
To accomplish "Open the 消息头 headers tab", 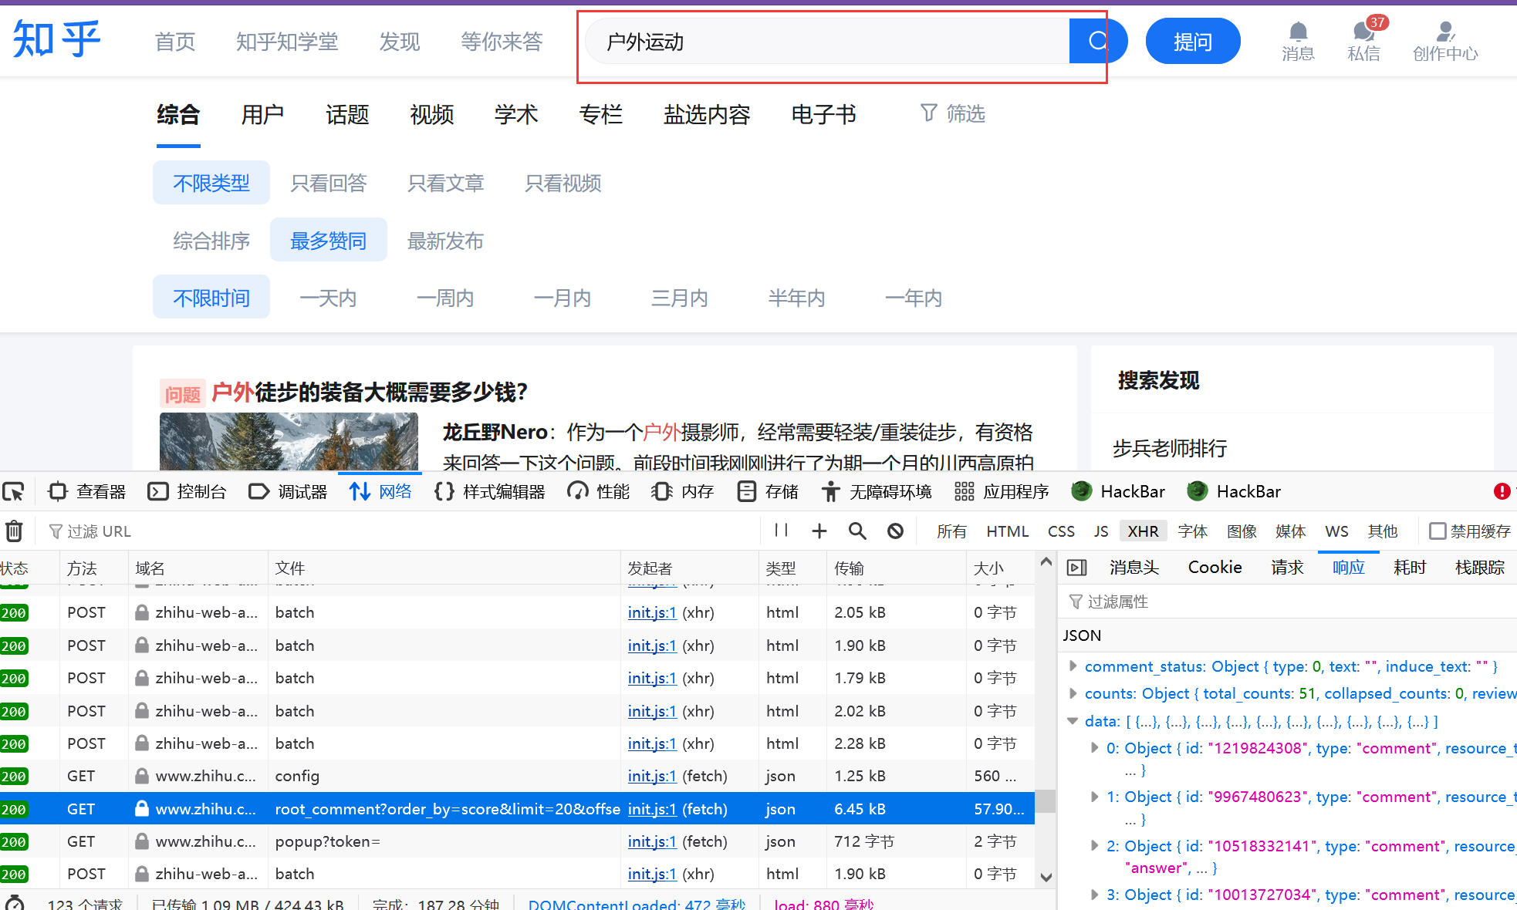I will tap(1134, 568).
